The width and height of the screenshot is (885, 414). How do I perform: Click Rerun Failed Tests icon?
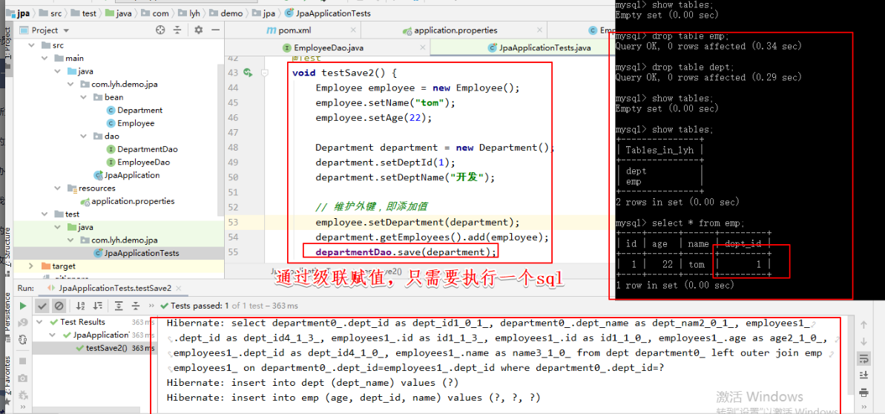click(x=22, y=323)
